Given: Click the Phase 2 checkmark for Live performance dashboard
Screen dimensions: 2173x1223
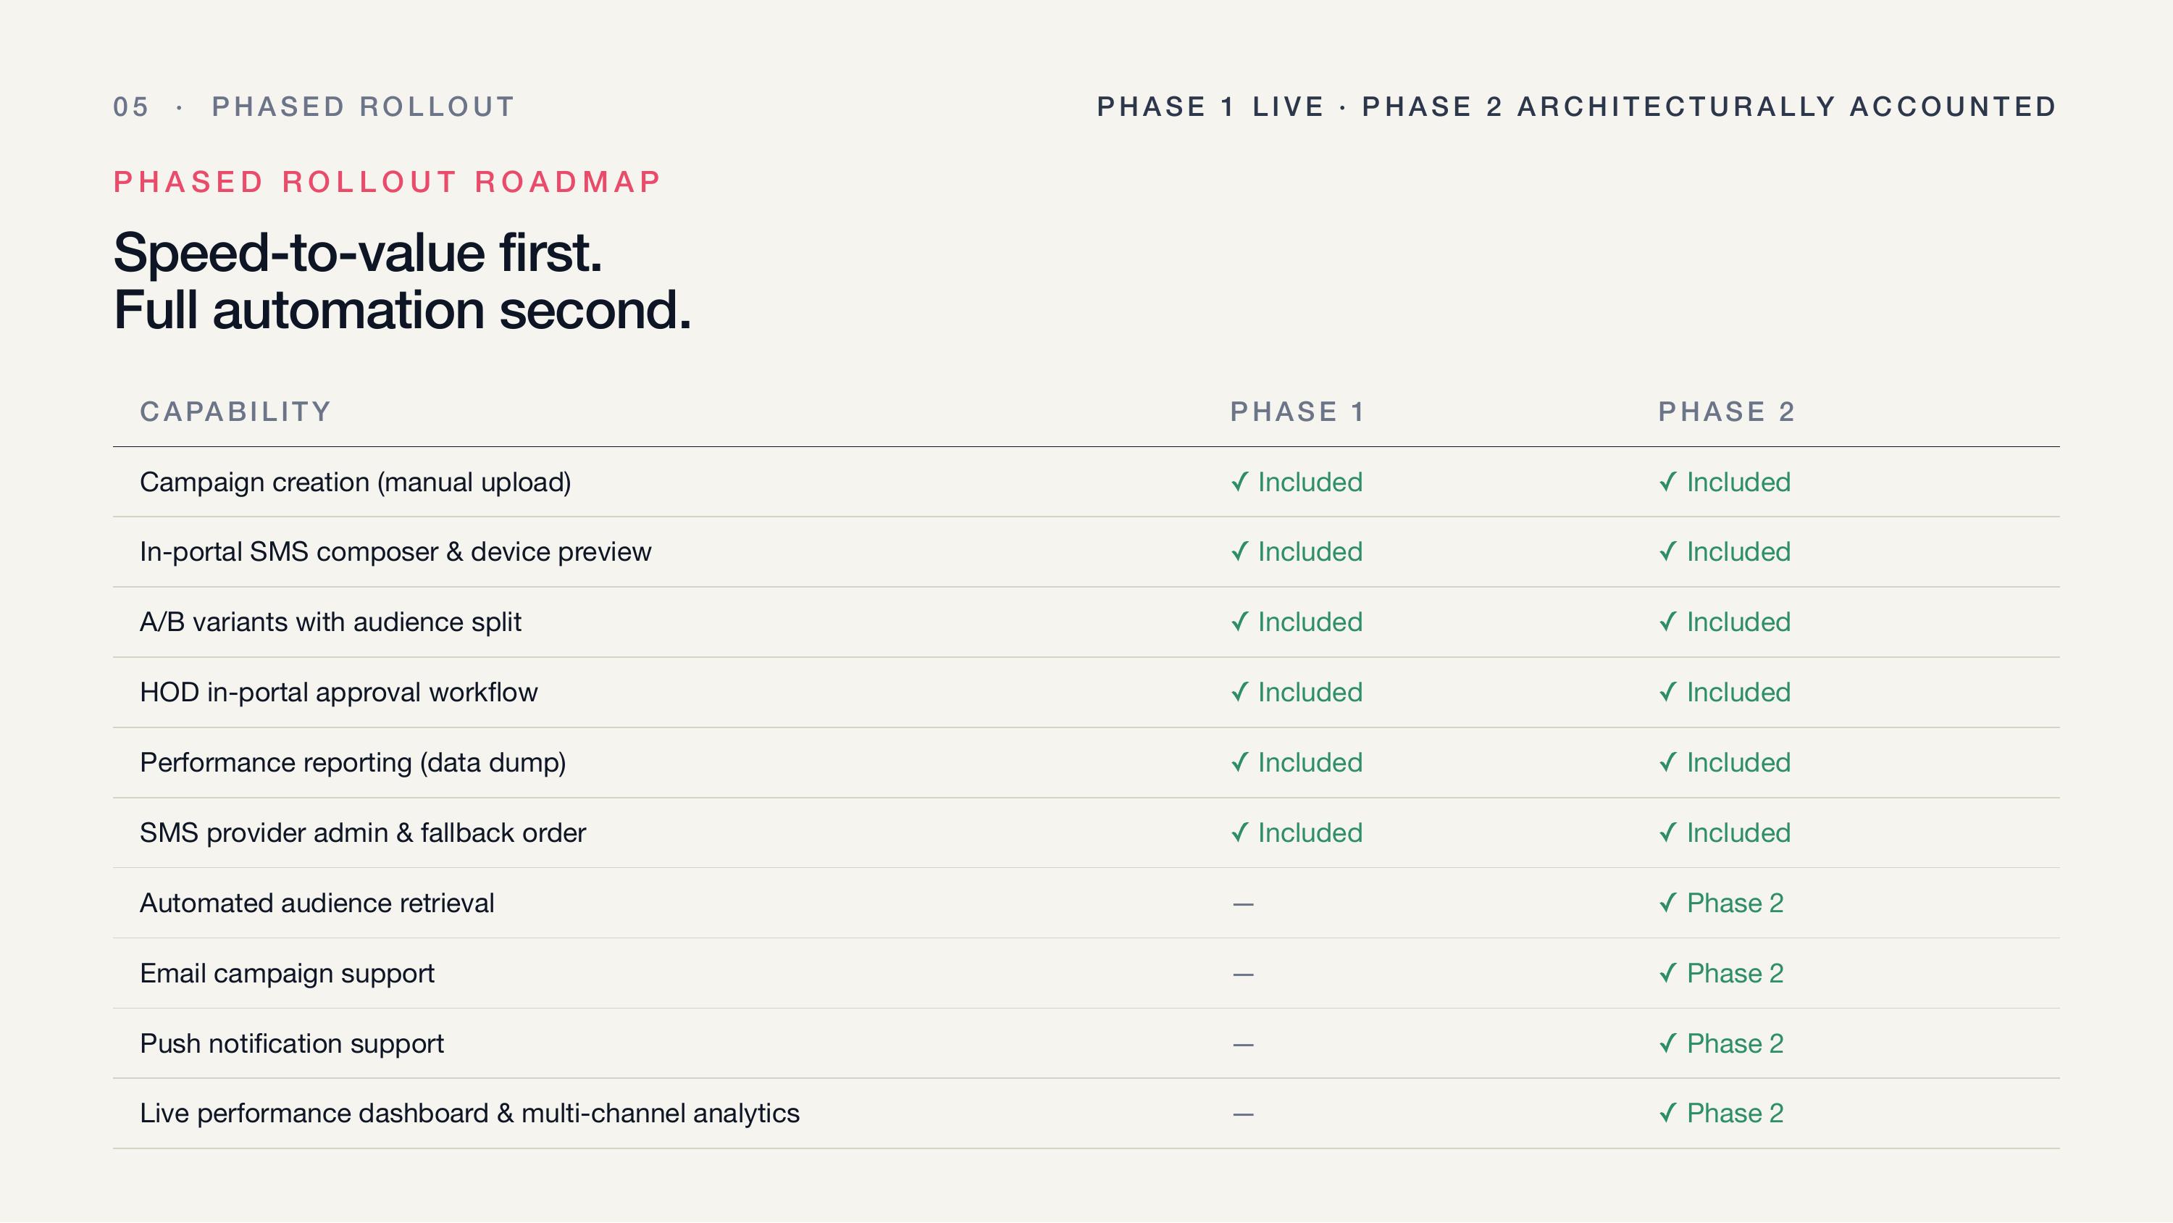Looking at the screenshot, I should (x=1667, y=1114).
